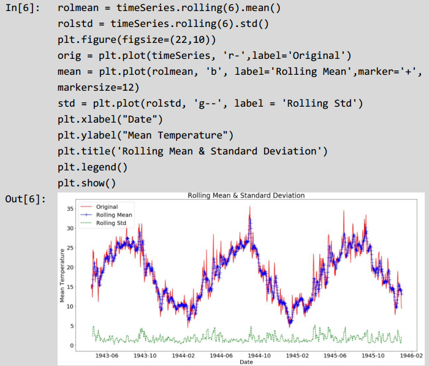The image size is (429, 366).
Task: Click the Date x-axis label
Action: pos(246,362)
